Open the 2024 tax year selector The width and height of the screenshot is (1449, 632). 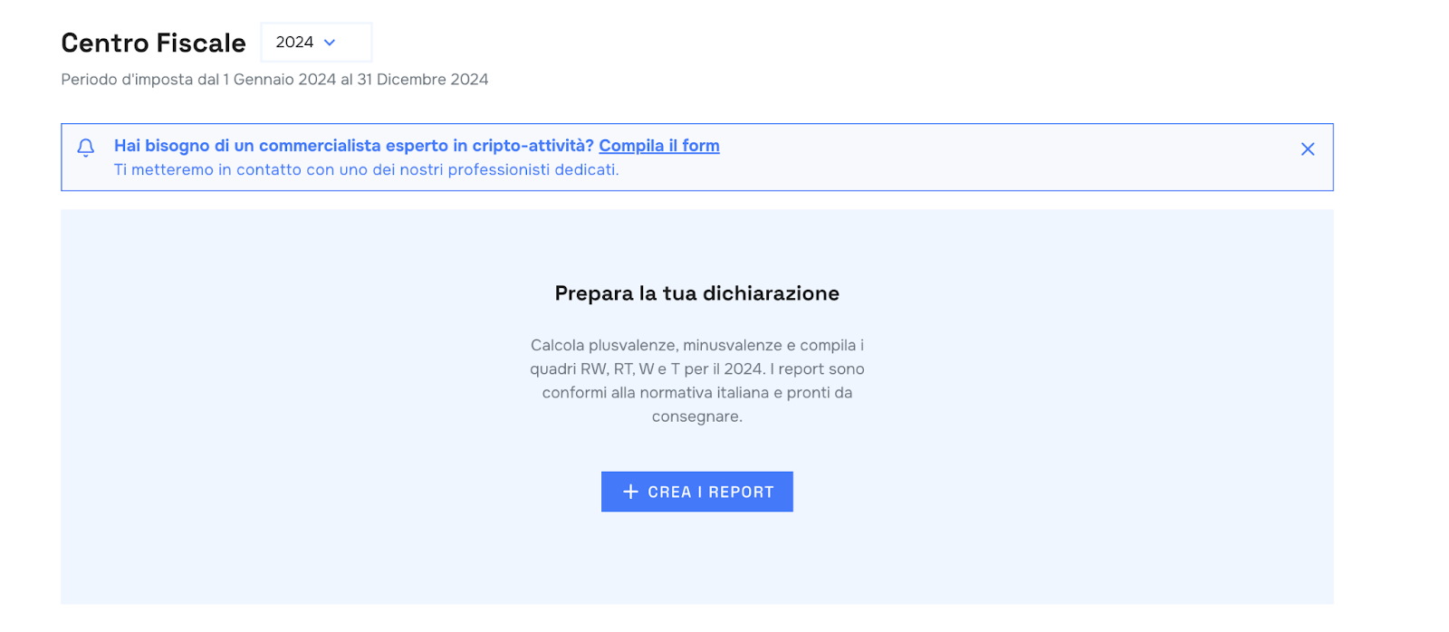316,43
